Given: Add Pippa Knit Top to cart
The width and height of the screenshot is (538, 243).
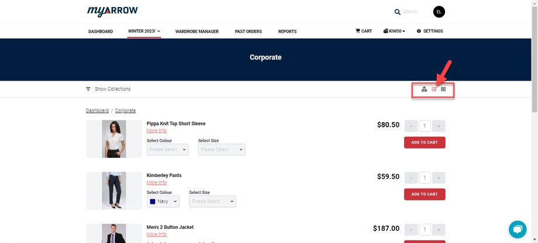Looking at the screenshot, I should (x=425, y=143).
